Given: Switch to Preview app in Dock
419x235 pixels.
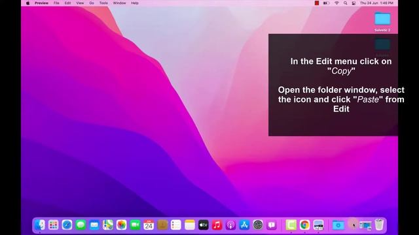Looking at the screenshot, I should pyautogui.click(x=318, y=225).
